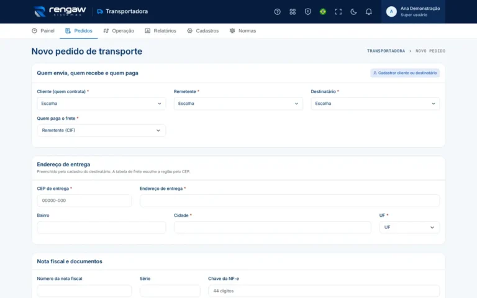The image size is (477, 298).
Task: Switch to dark mode moon icon
Action: (353, 12)
